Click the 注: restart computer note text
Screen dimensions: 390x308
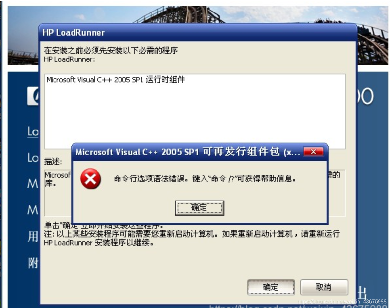coord(192,238)
